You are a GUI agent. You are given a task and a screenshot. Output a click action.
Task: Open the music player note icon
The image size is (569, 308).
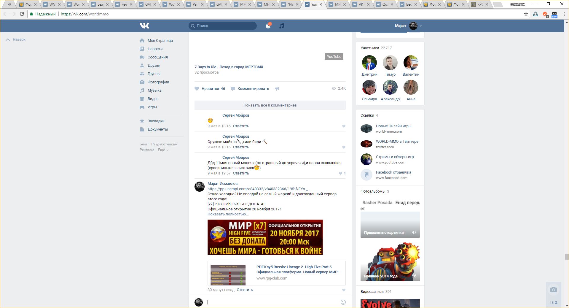(x=282, y=26)
